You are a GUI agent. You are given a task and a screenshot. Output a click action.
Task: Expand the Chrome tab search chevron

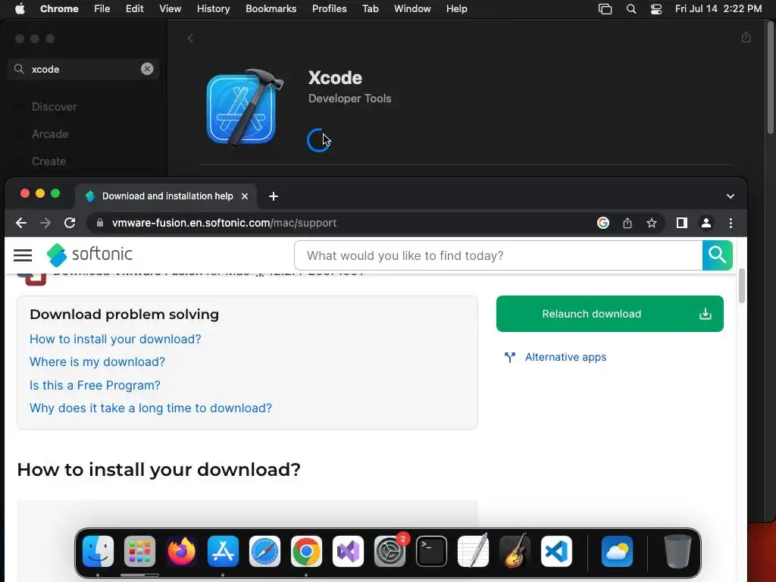click(x=731, y=196)
